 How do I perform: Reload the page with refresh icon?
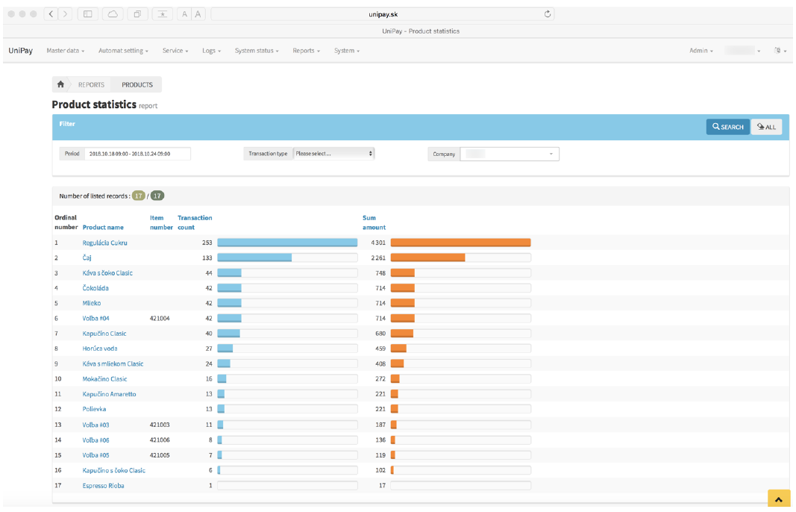548,14
